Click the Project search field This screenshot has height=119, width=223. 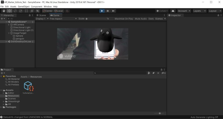coord(120,73)
